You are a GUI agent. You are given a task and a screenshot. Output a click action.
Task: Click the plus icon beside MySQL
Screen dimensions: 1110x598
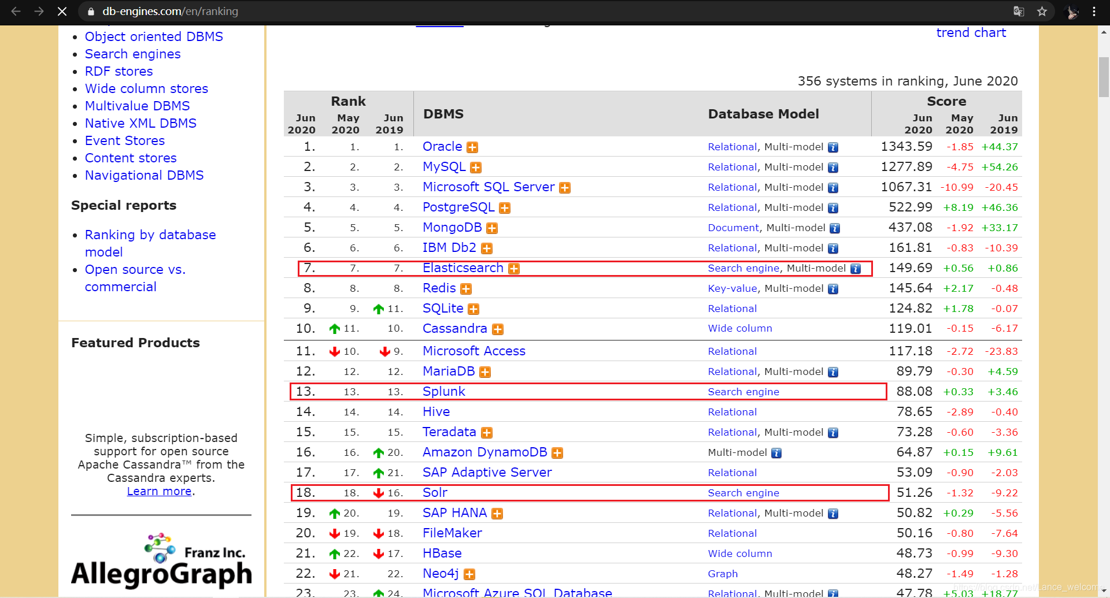[476, 168]
